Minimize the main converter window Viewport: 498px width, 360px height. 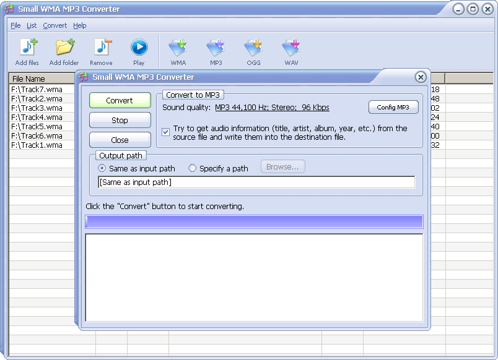pos(458,9)
